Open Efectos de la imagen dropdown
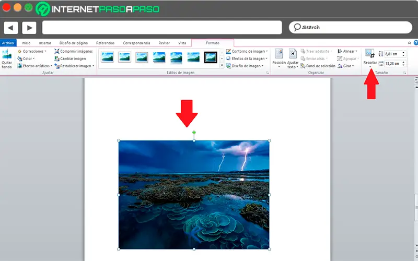This screenshot has height=261, width=418. (x=247, y=58)
